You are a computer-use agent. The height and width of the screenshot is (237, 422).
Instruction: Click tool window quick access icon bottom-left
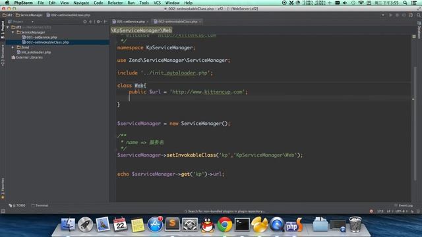click(3, 211)
